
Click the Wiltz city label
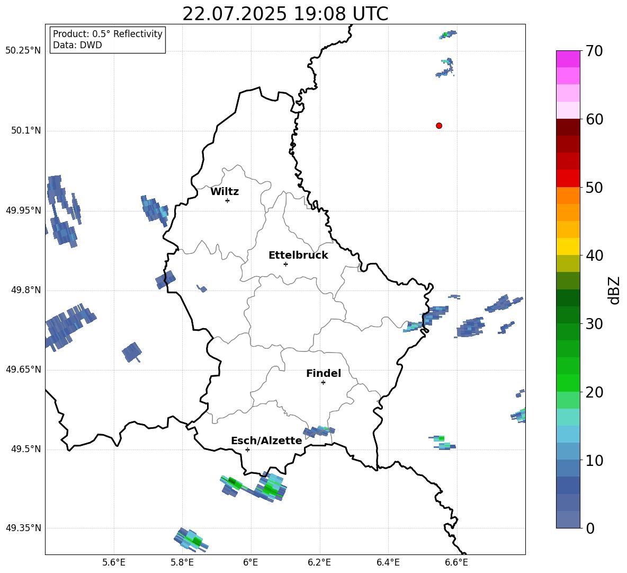[225, 192]
